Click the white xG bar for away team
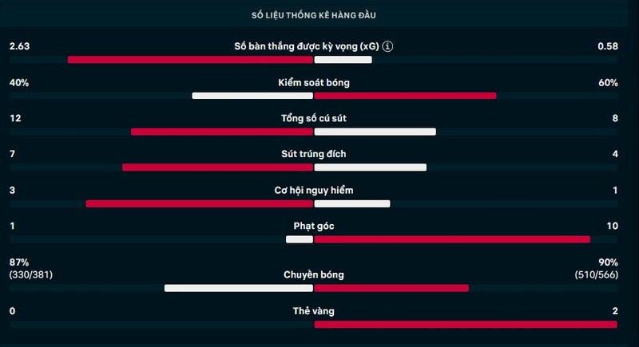 coord(343,60)
